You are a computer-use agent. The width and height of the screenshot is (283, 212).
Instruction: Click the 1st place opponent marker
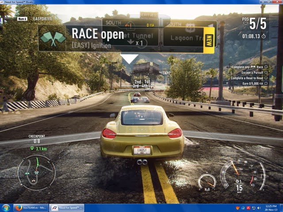[x=147, y=82]
